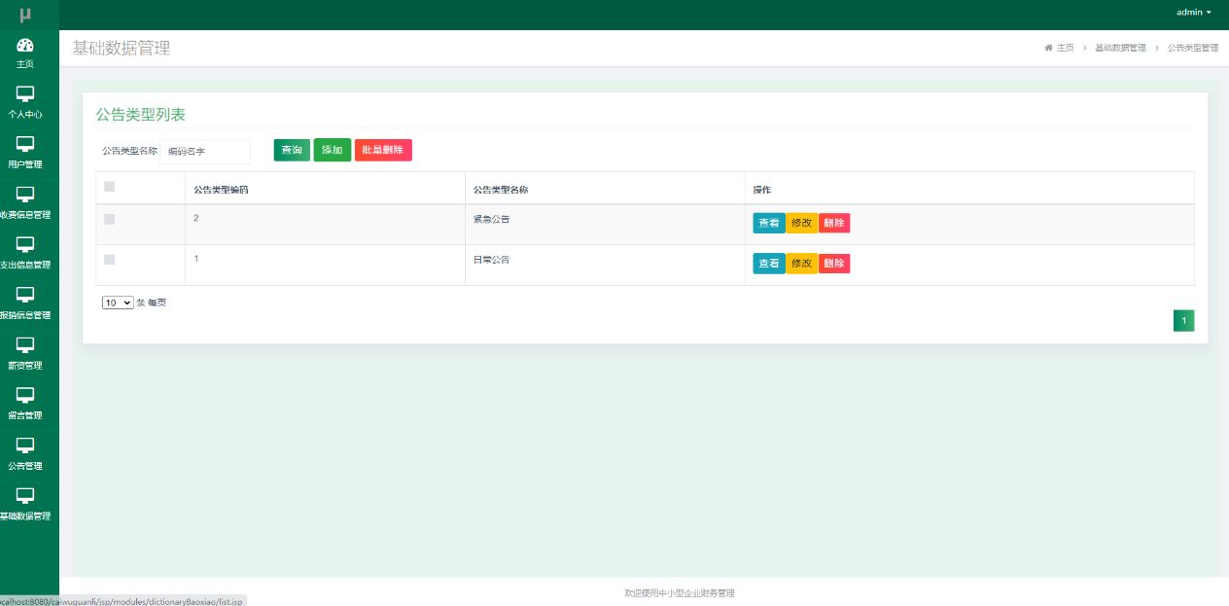Focus the 公告类型名称 search input field
This screenshot has height=606, width=1229.
[205, 152]
